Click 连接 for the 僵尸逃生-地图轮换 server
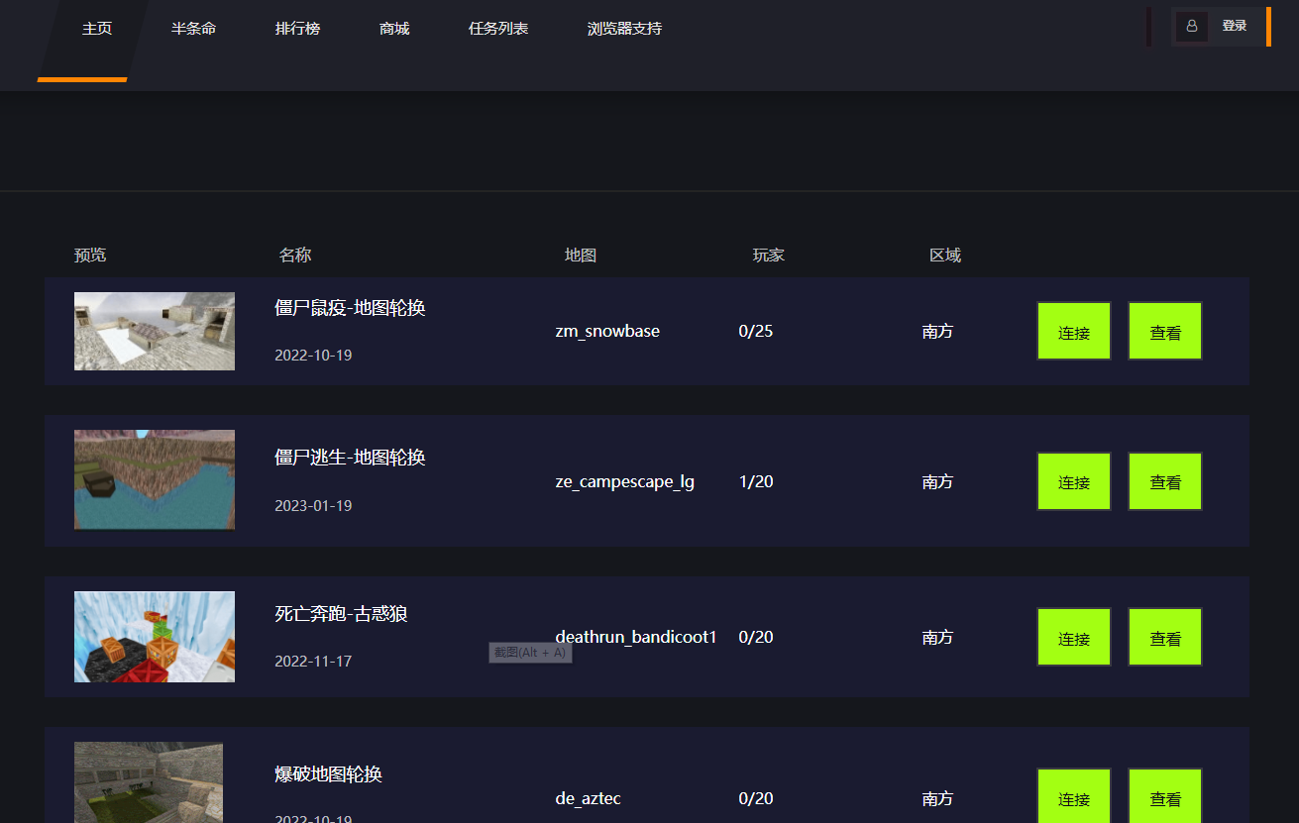The image size is (1299, 823). pos(1074,481)
